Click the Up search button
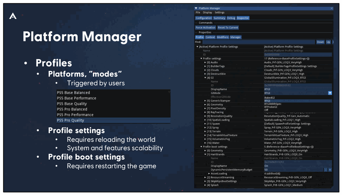 click(x=328, y=42)
